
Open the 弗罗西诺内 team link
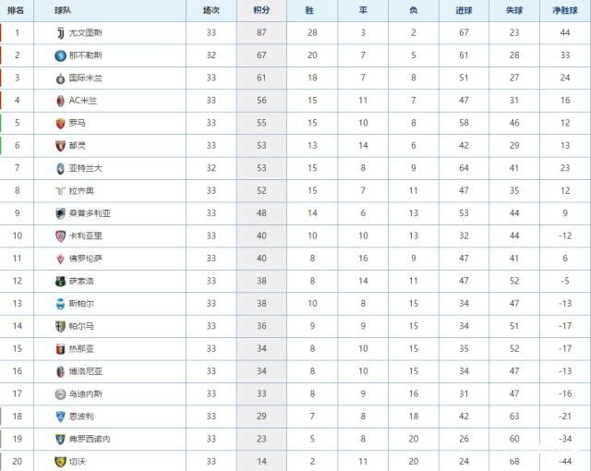click(90, 439)
